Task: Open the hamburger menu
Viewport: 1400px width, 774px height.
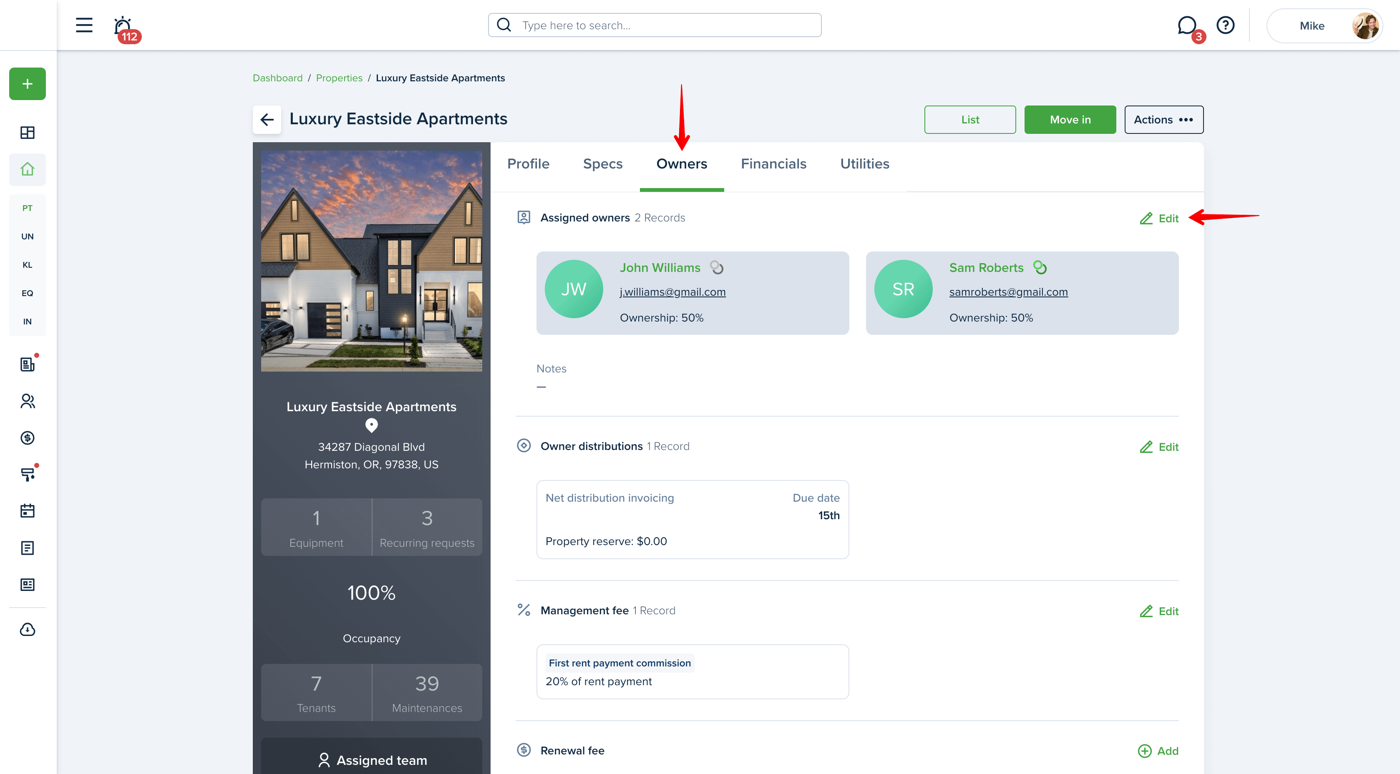Action: tap(84, 25)
